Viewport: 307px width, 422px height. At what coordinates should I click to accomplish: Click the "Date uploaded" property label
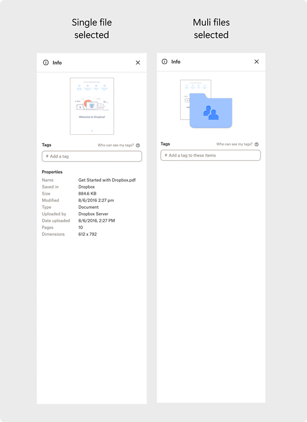tap(56, 221)
